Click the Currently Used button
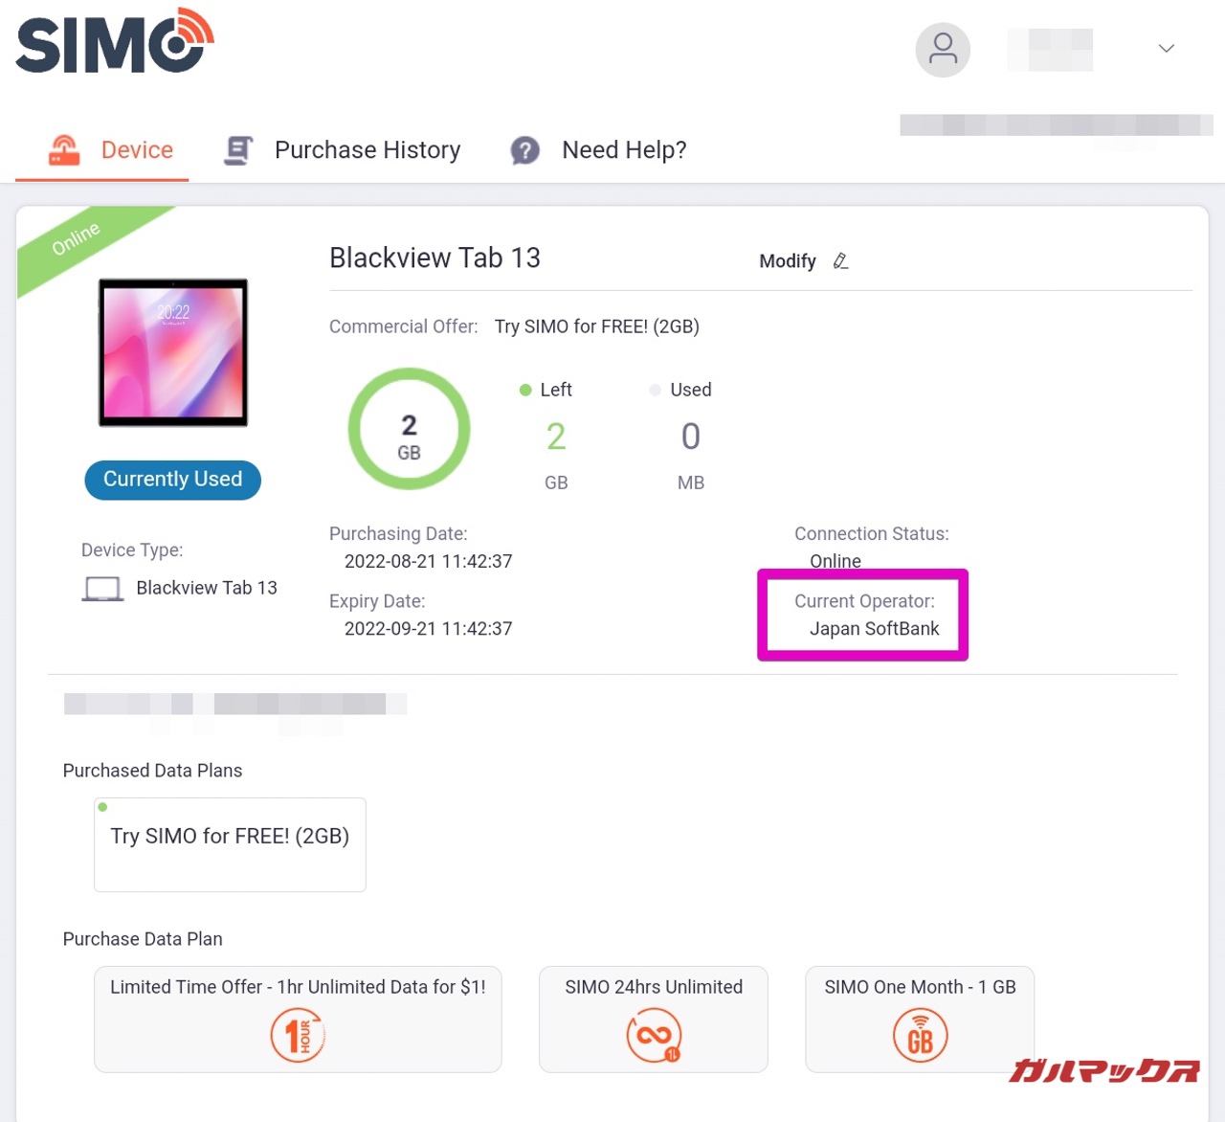The height and width of the screenshot is (1122, 1225). click(x=173, y=480)
